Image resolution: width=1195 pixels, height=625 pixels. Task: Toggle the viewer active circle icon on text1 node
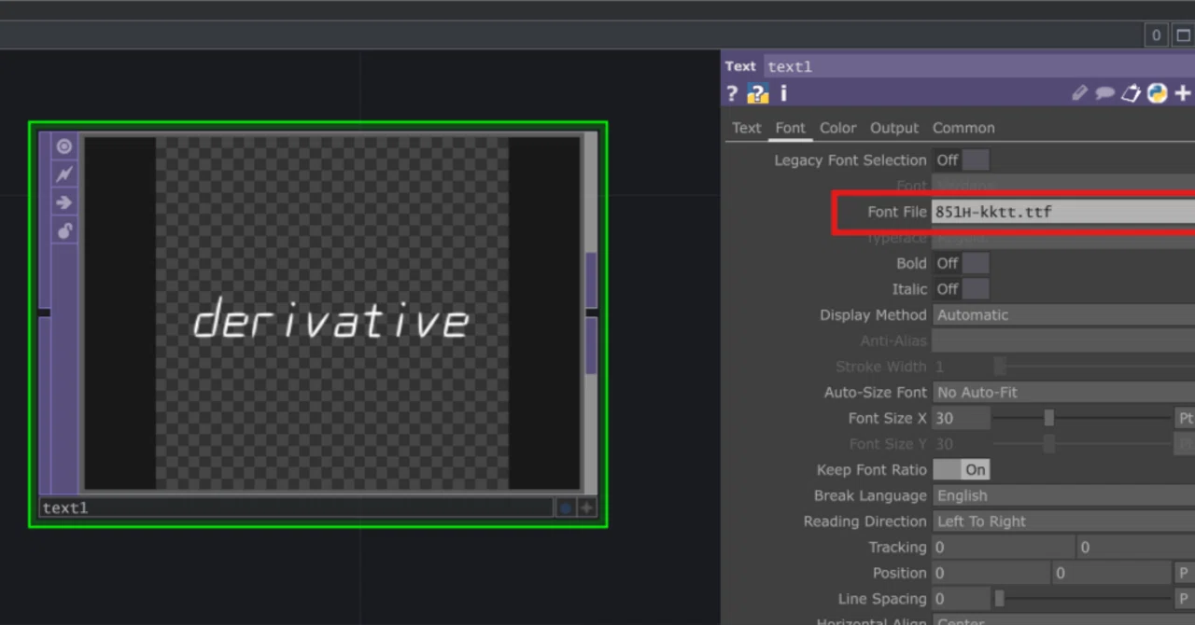(64, 146)
